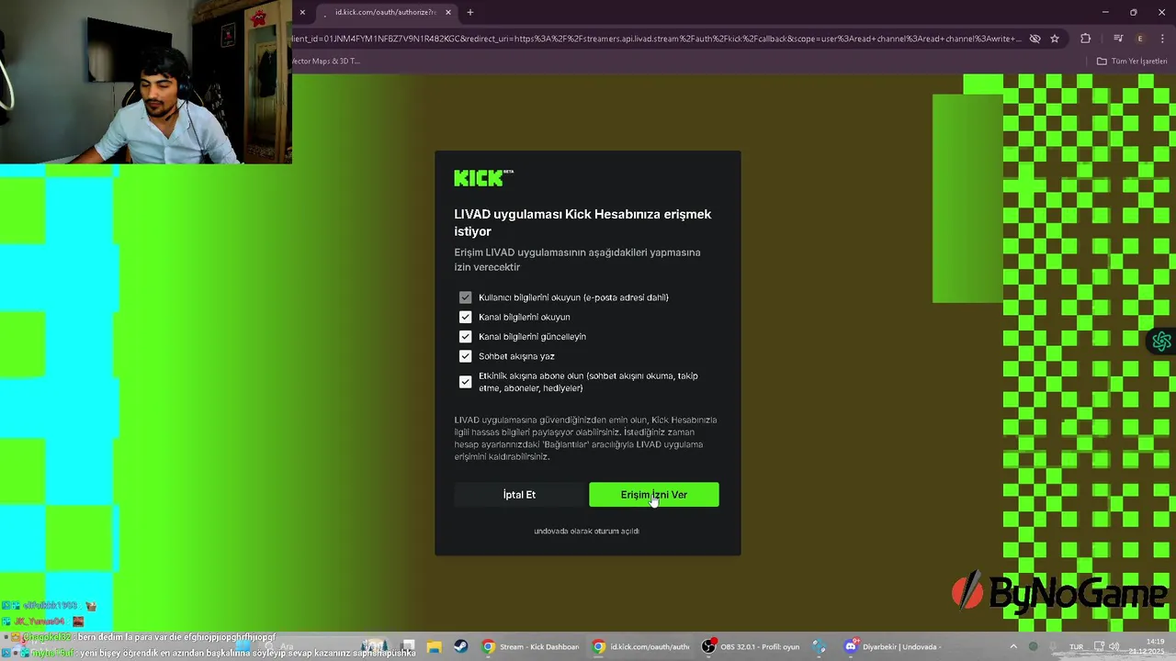Expand the system tray hidden icons arrow

pyautogui.click(x=1013, y=646)
